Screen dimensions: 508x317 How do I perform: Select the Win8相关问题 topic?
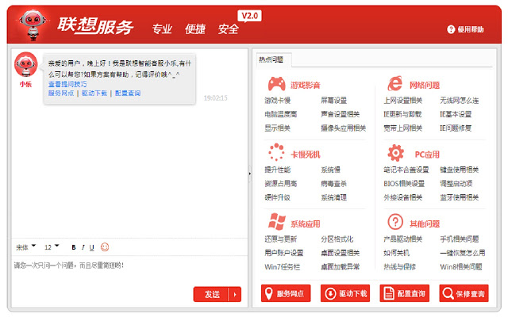coord(461,267)
